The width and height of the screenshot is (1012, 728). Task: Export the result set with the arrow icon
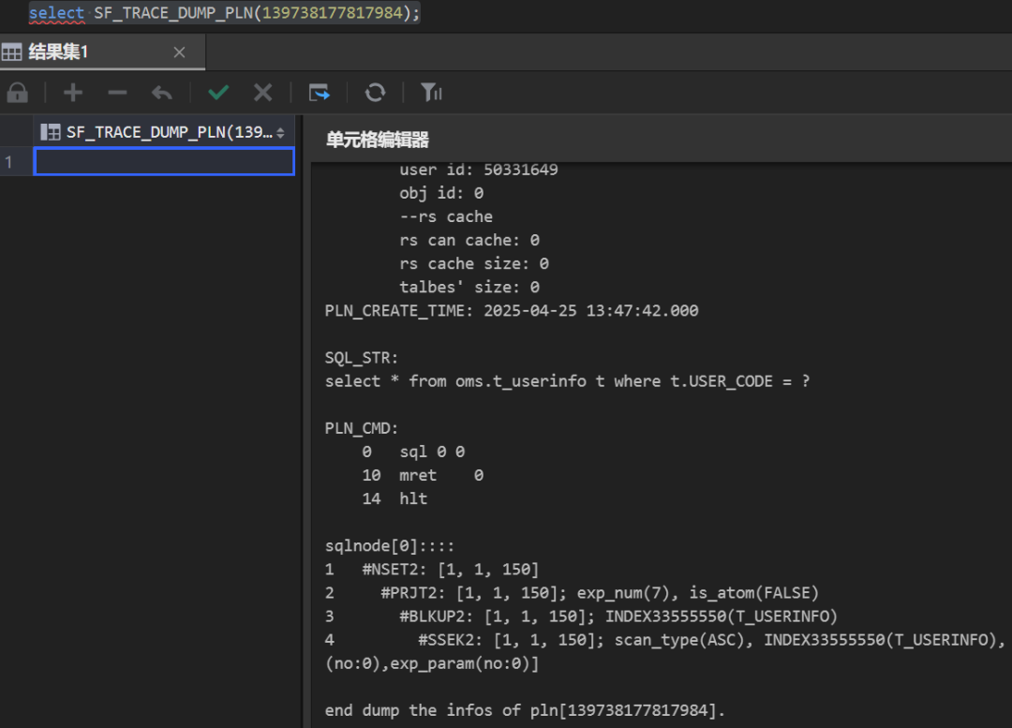coord(320,93)
